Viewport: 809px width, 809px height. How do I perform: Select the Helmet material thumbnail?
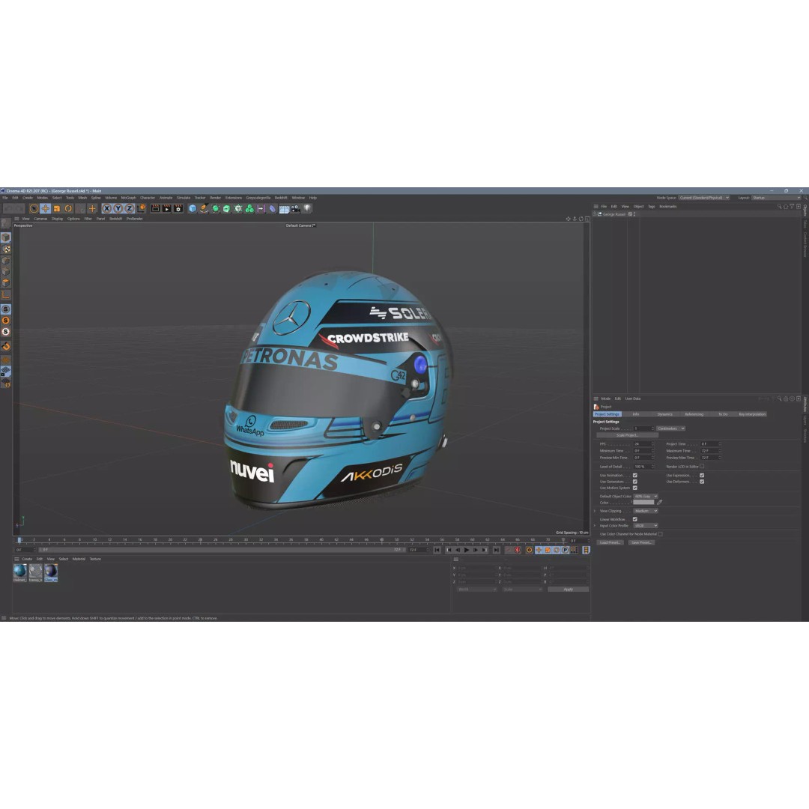(x=19, y=572)
